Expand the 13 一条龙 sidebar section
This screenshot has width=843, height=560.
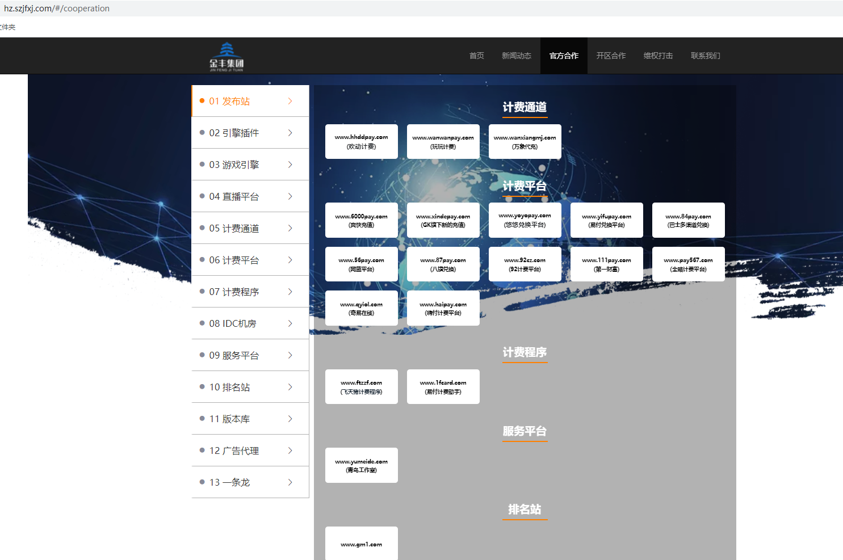250,482
